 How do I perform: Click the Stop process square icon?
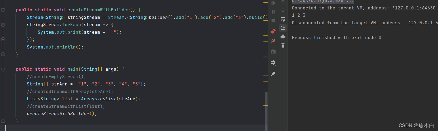click(273, 20)
